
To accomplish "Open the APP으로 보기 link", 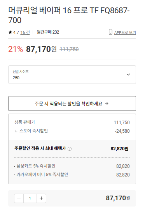I will coord(125,32).
